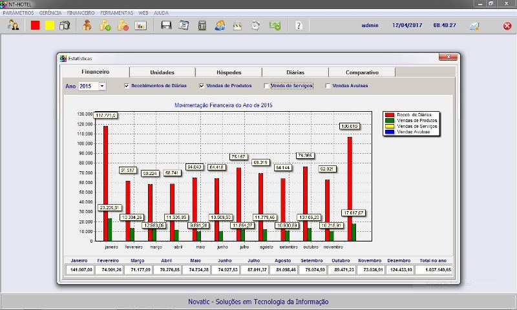Open the FERRAMENTAS menu
The image size is (517, 310).
[117, 13]
